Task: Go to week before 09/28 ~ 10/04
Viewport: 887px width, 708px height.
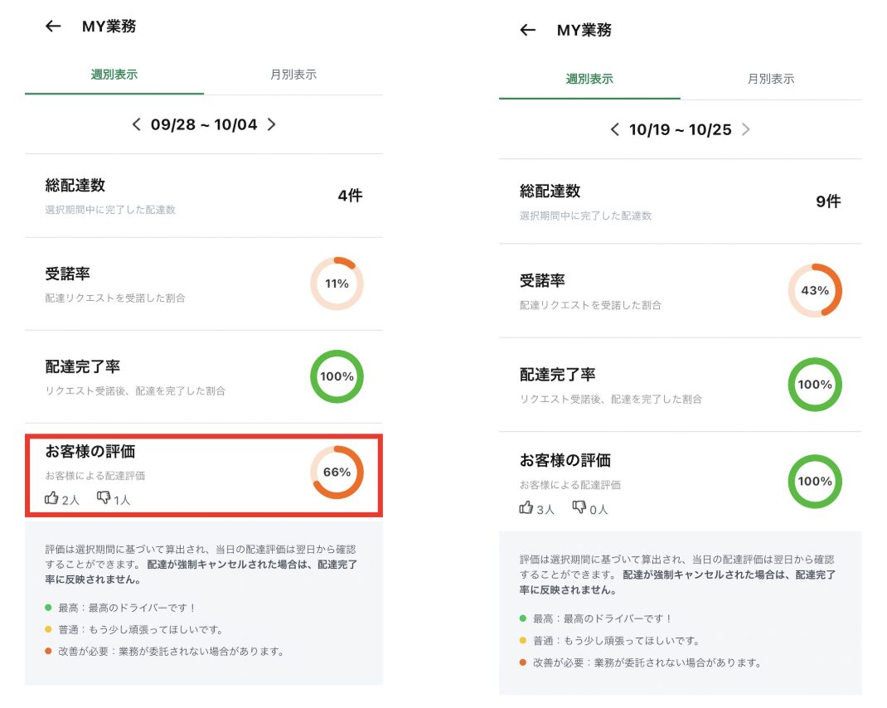Action: (x=137, y=124)
